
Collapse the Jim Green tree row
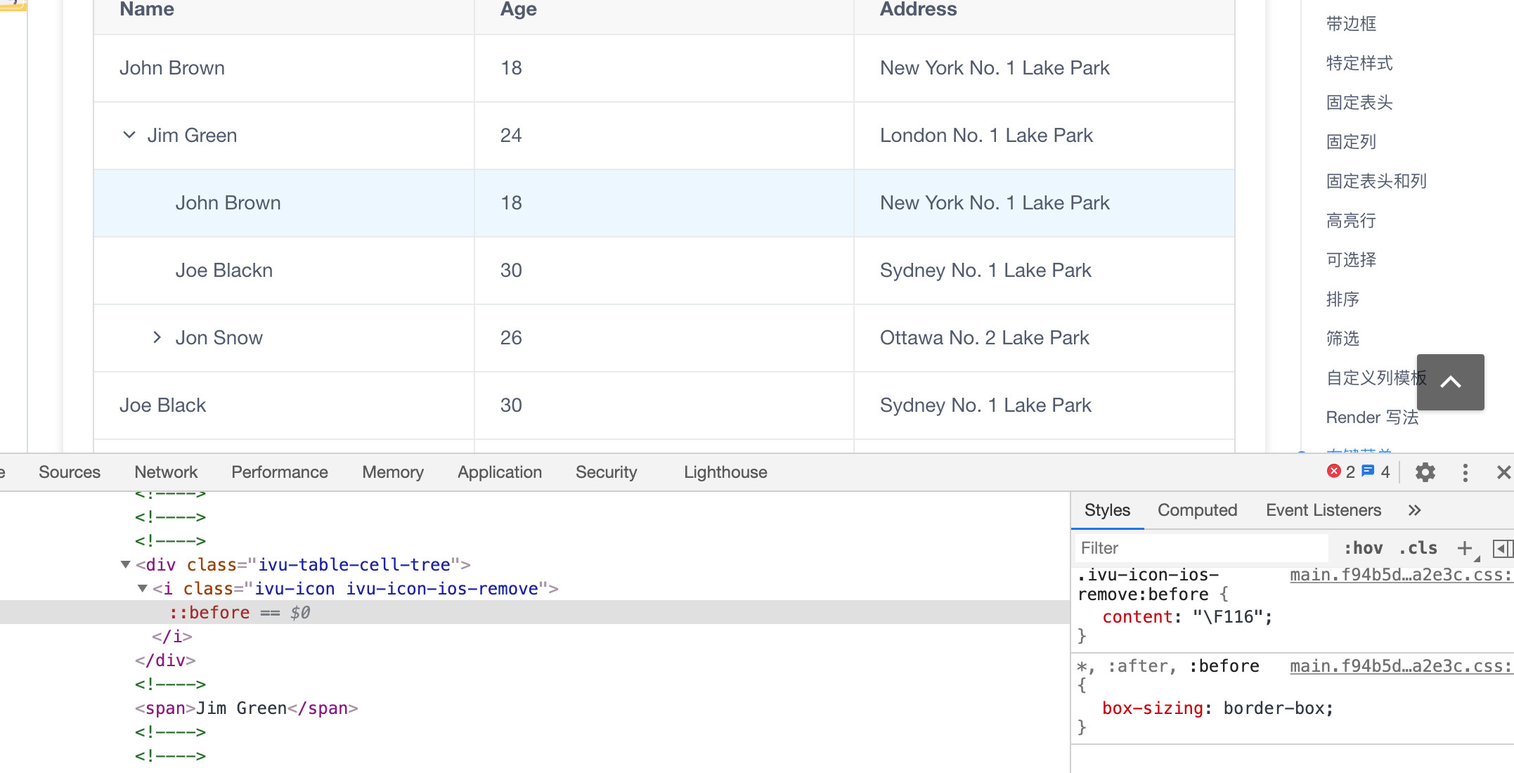129,135
